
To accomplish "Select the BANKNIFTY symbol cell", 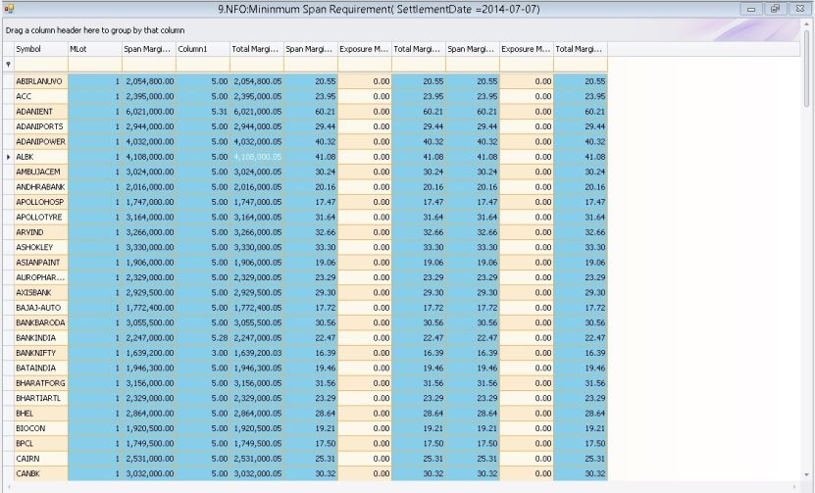I will pyautogui.click(x=40, y=352).
